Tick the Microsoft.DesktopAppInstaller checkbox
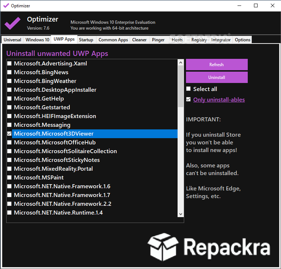The image size is (281, 269). coord(10,90)
